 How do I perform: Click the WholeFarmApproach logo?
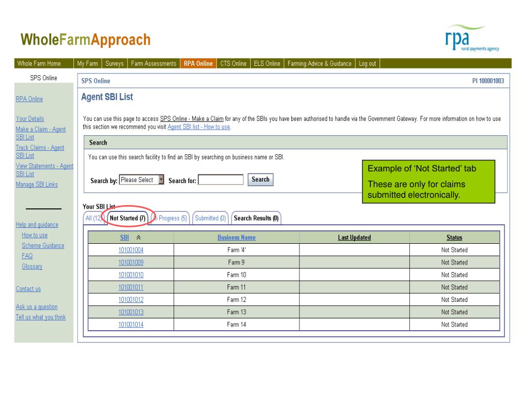(85, 40)
